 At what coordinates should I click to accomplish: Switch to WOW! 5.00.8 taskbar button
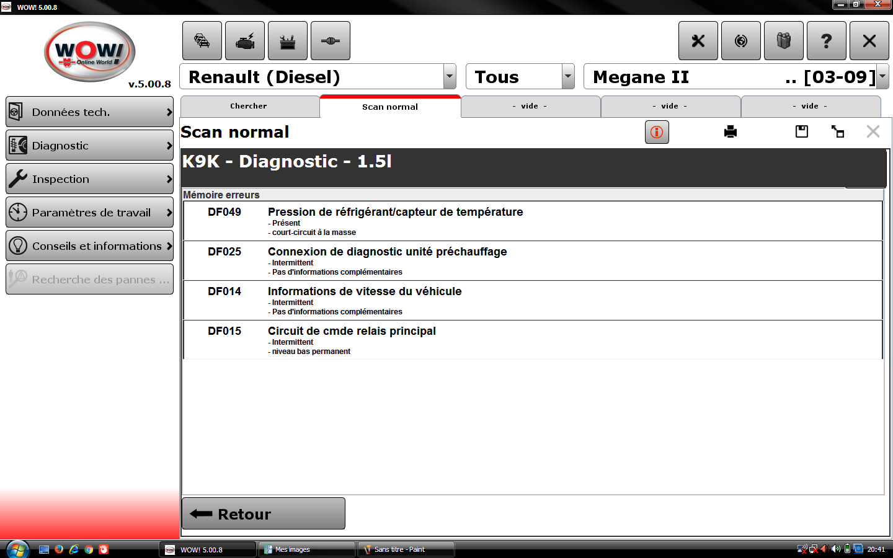208,549
